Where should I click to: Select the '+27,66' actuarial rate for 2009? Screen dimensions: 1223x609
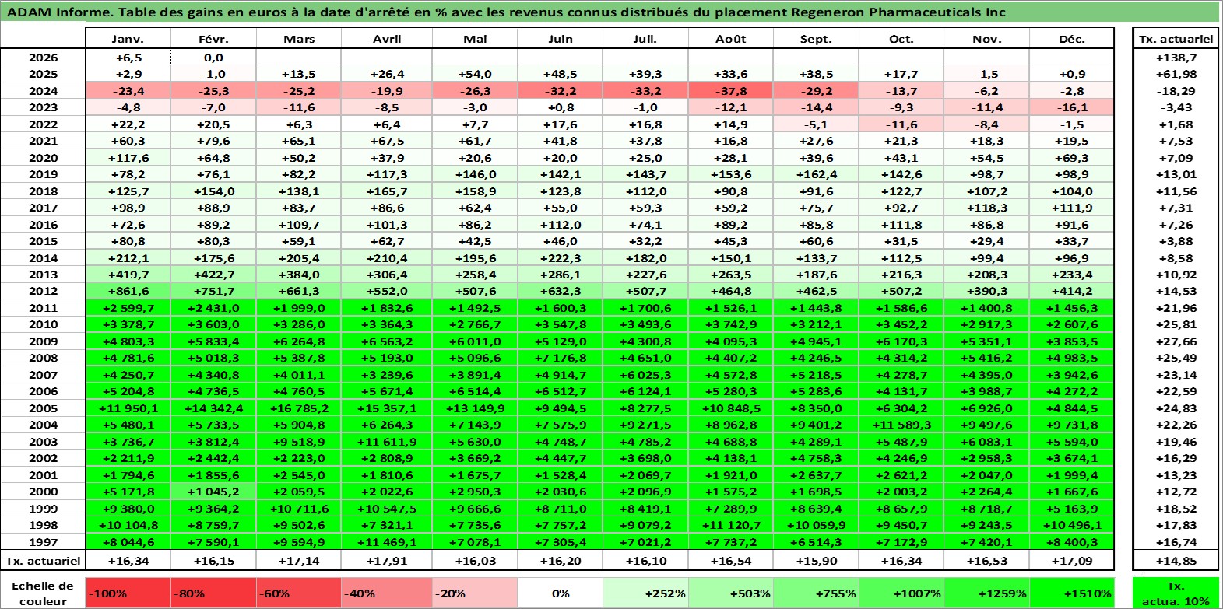(1176, 341)
